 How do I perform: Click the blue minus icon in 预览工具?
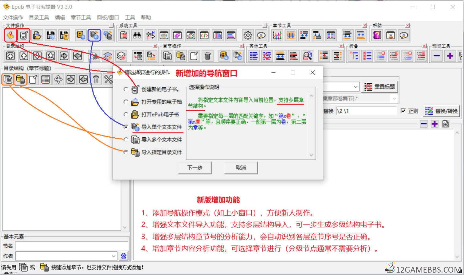click(x=437, y=56)
